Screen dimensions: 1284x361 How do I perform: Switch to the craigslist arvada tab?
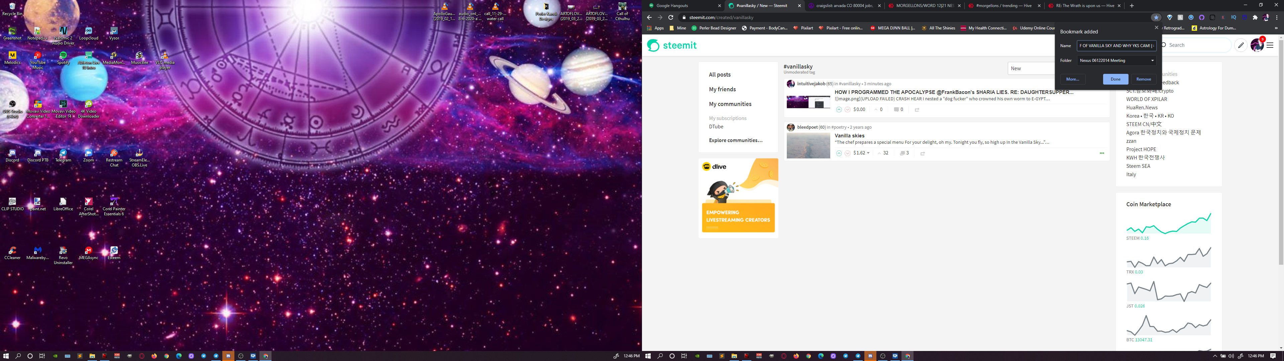[840, 5]
